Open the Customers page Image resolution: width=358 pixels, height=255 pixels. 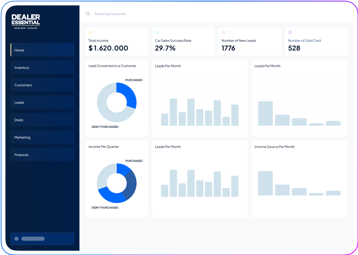42,85
